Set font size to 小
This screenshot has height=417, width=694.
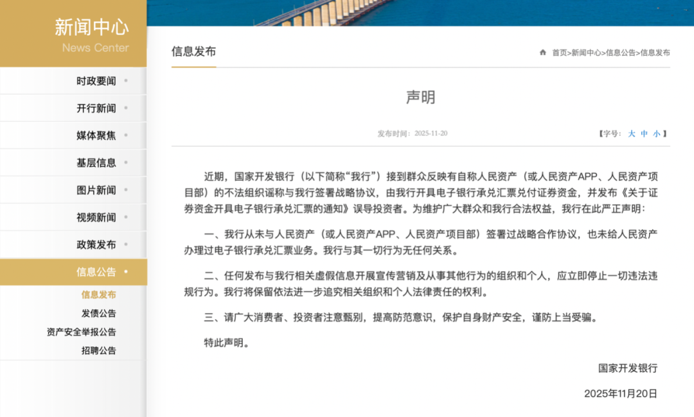coord(657,133)
